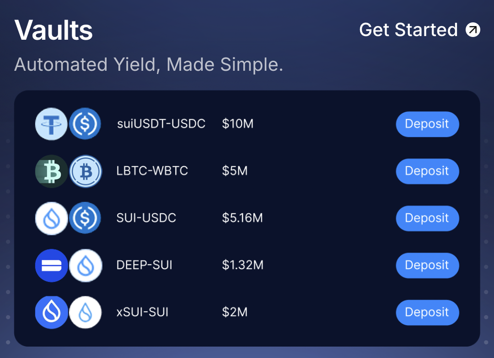Screen dimensions: 494x358
Task: Open the Get Started link
Action: (408, 30)
